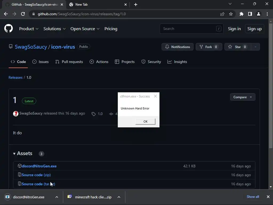Open the Pull requests tab
This screenshot has width=273, height=205.
click(69, 62)
